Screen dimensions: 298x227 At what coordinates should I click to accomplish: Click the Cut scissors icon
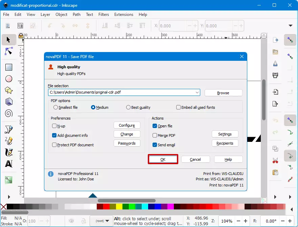click(275, 160)
